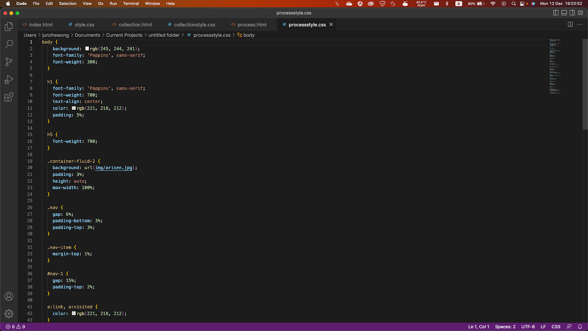The width and height of the screenshot is (588, 331).
Task: Open the Help menu
Action: [x=171, y=4]
